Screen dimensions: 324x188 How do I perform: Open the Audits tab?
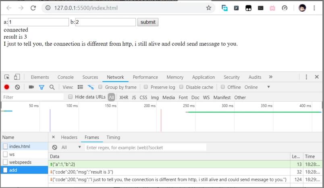[x=255, y=77]
